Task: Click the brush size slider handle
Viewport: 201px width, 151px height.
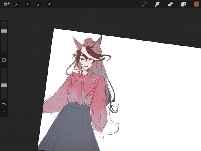Action: (x=4, y=31)
